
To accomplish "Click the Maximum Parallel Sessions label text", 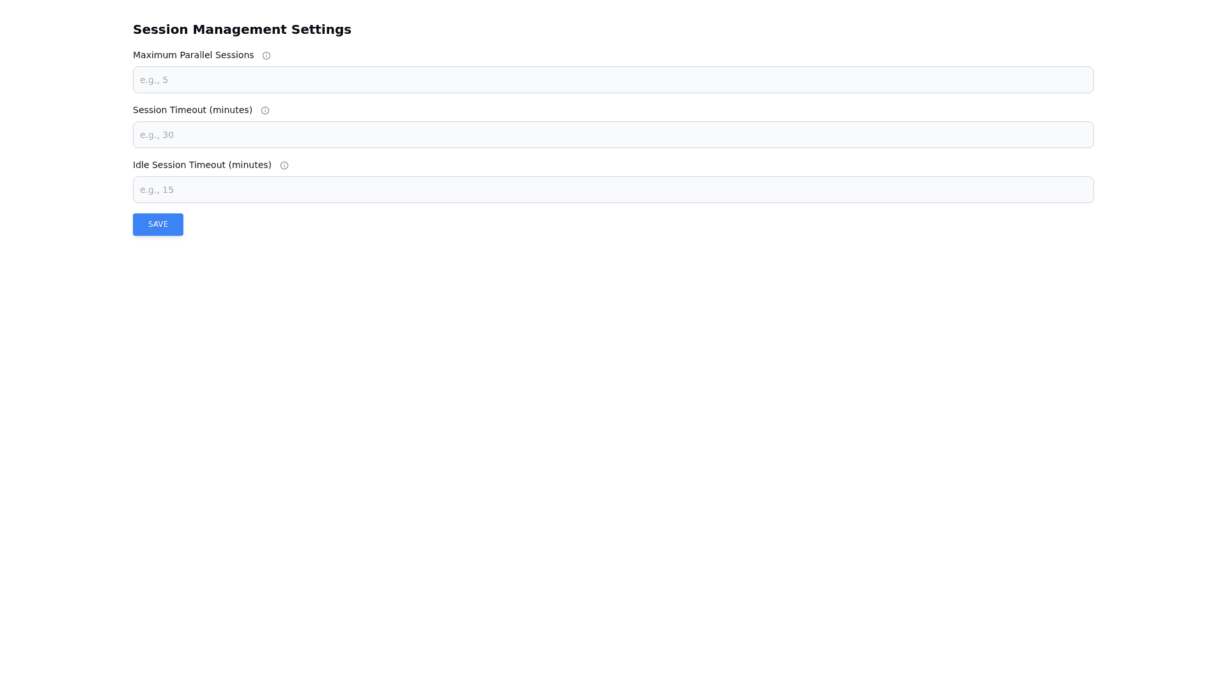I will click(193, 55).
